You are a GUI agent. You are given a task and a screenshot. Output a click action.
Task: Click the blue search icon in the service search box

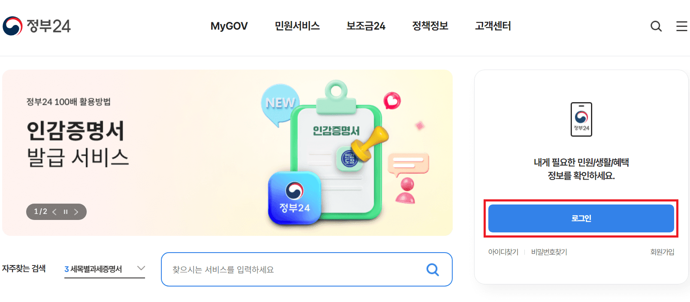click(x=433, y=269)
